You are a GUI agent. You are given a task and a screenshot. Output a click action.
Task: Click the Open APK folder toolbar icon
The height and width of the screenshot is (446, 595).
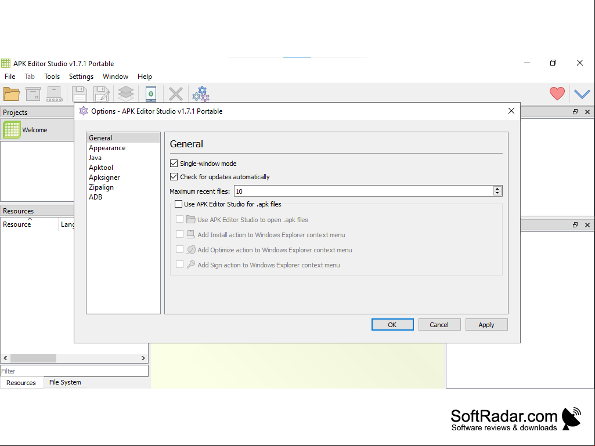(x=12, y=94)
